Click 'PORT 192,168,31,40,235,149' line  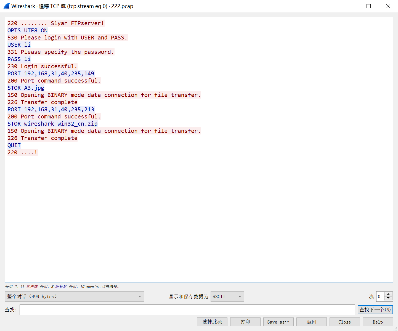point(51,73)
